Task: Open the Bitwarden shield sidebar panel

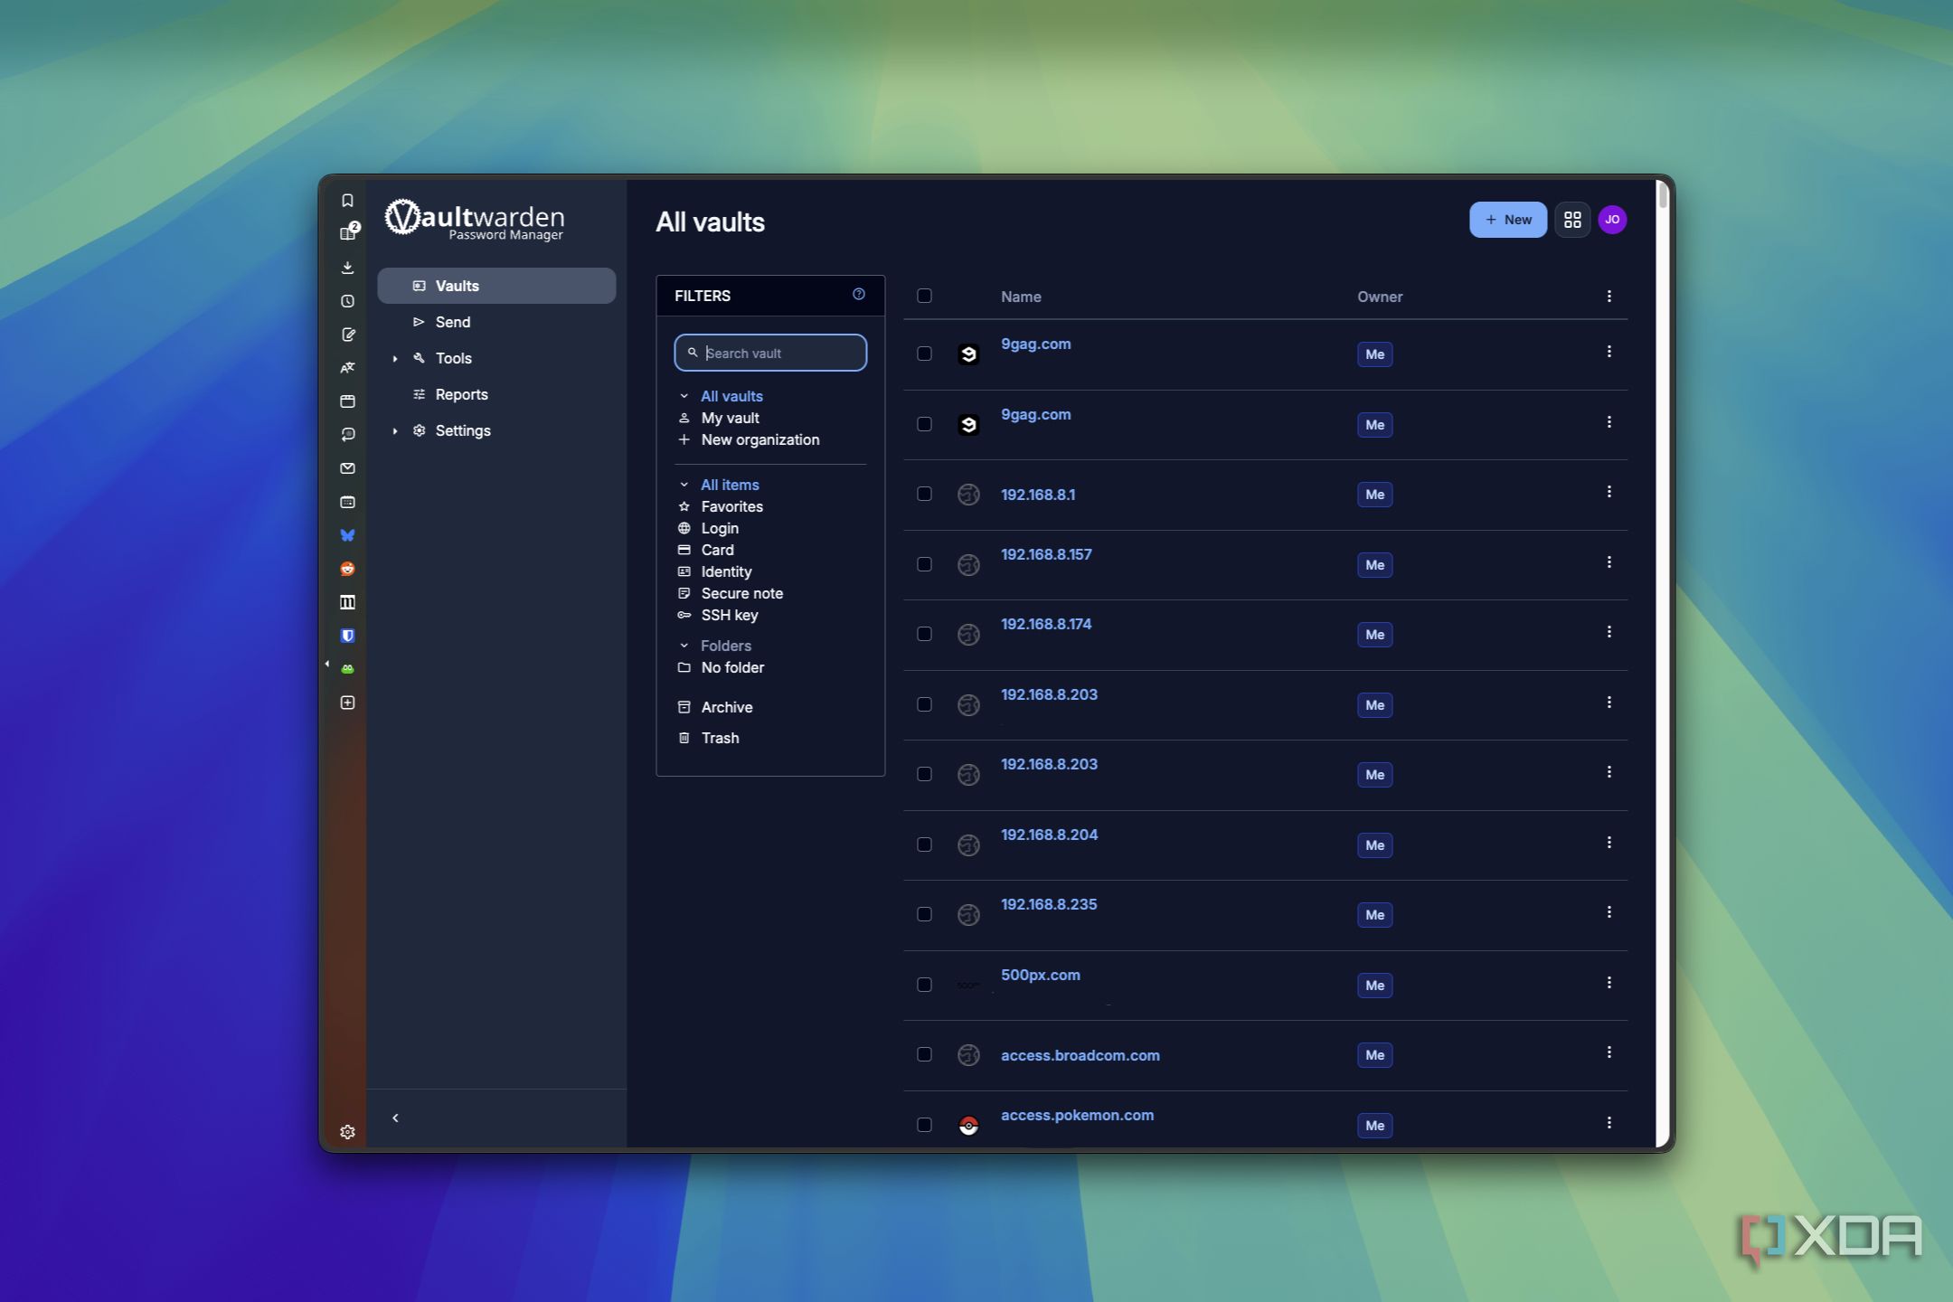Action: coord(347,636)
